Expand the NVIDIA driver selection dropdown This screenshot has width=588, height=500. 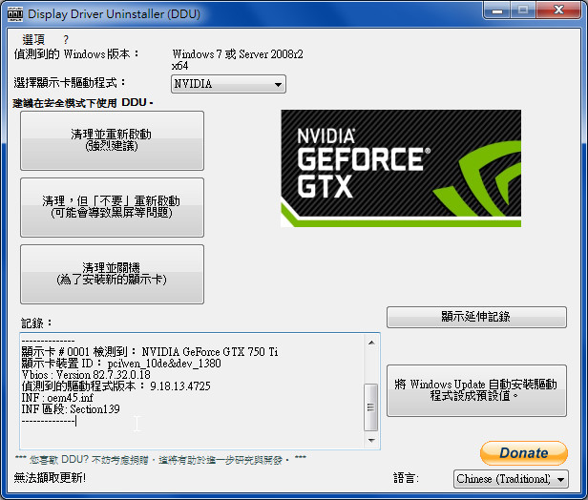(228, 84)
